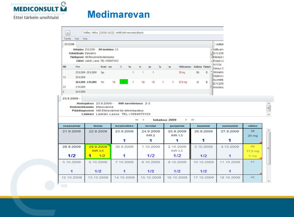
Task: Click the back arrow button beside patient title
Action: [68, 33]
